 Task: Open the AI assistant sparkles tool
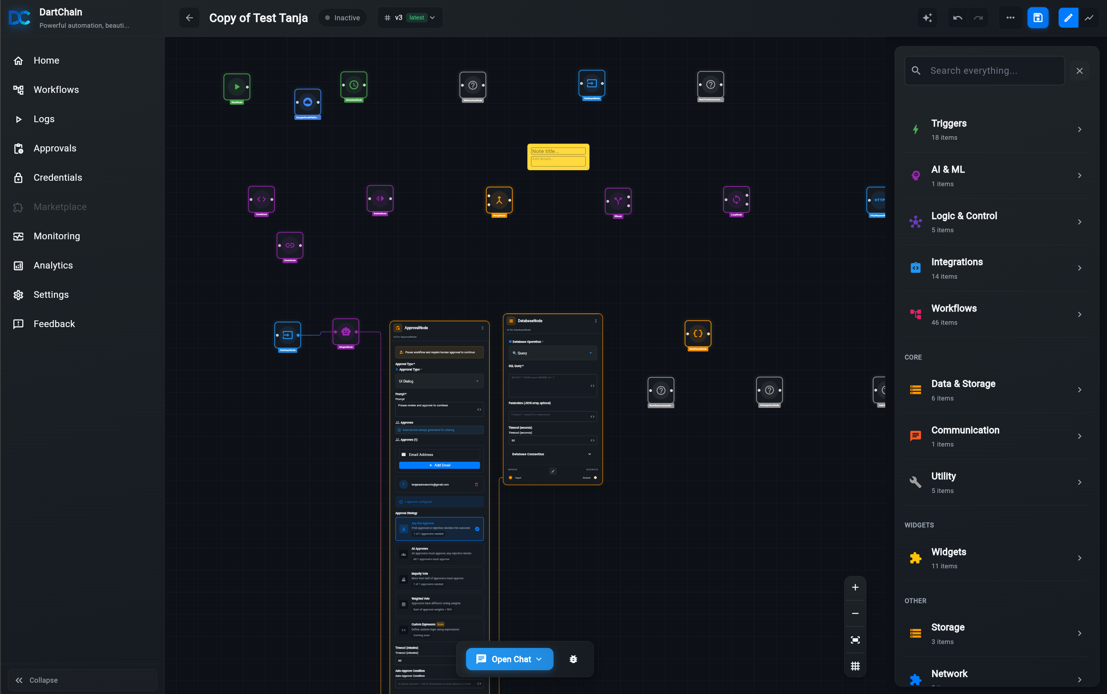(x=927, y=18)
